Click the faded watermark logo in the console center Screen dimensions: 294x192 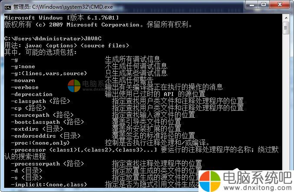pos(74,86)
